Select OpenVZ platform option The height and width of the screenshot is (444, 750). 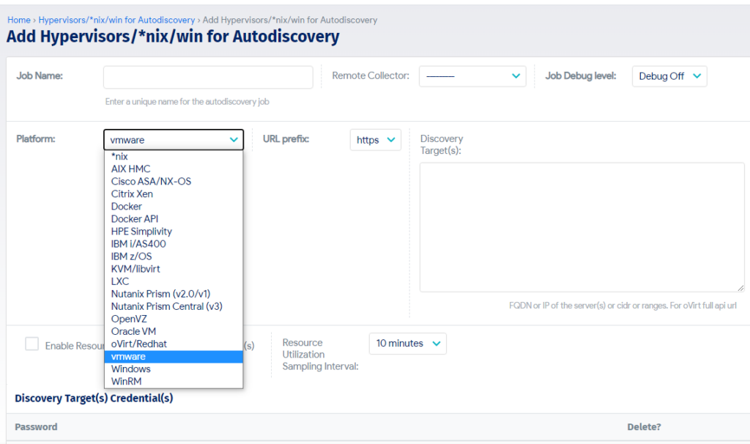[x=174, y=319]
